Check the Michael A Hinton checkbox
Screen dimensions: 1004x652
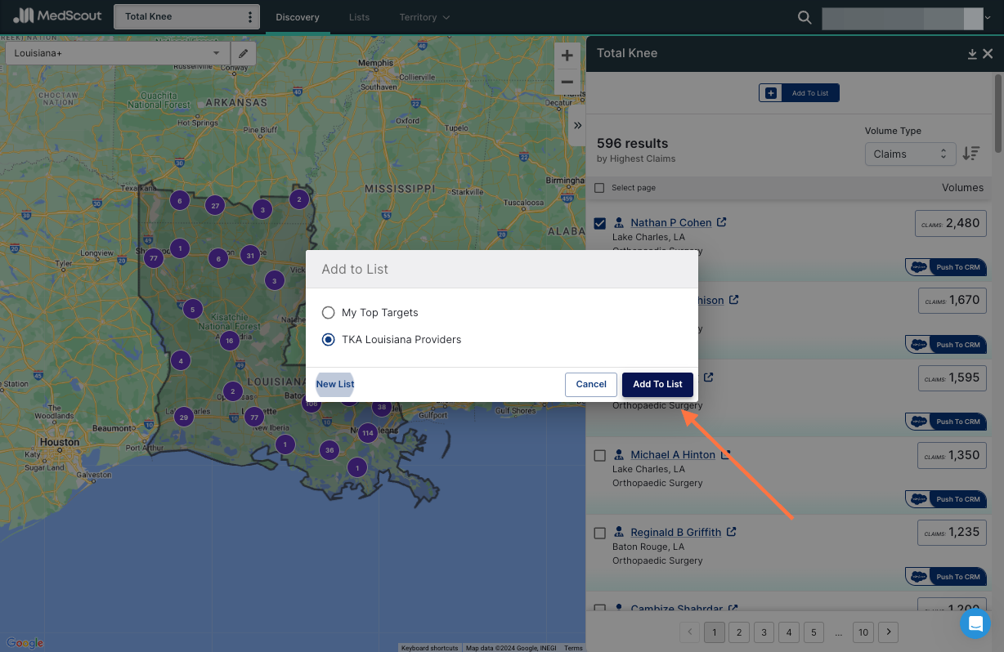click(600, 455)
